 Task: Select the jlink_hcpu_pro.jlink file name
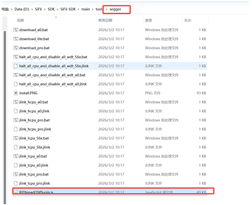coord(35,129)
